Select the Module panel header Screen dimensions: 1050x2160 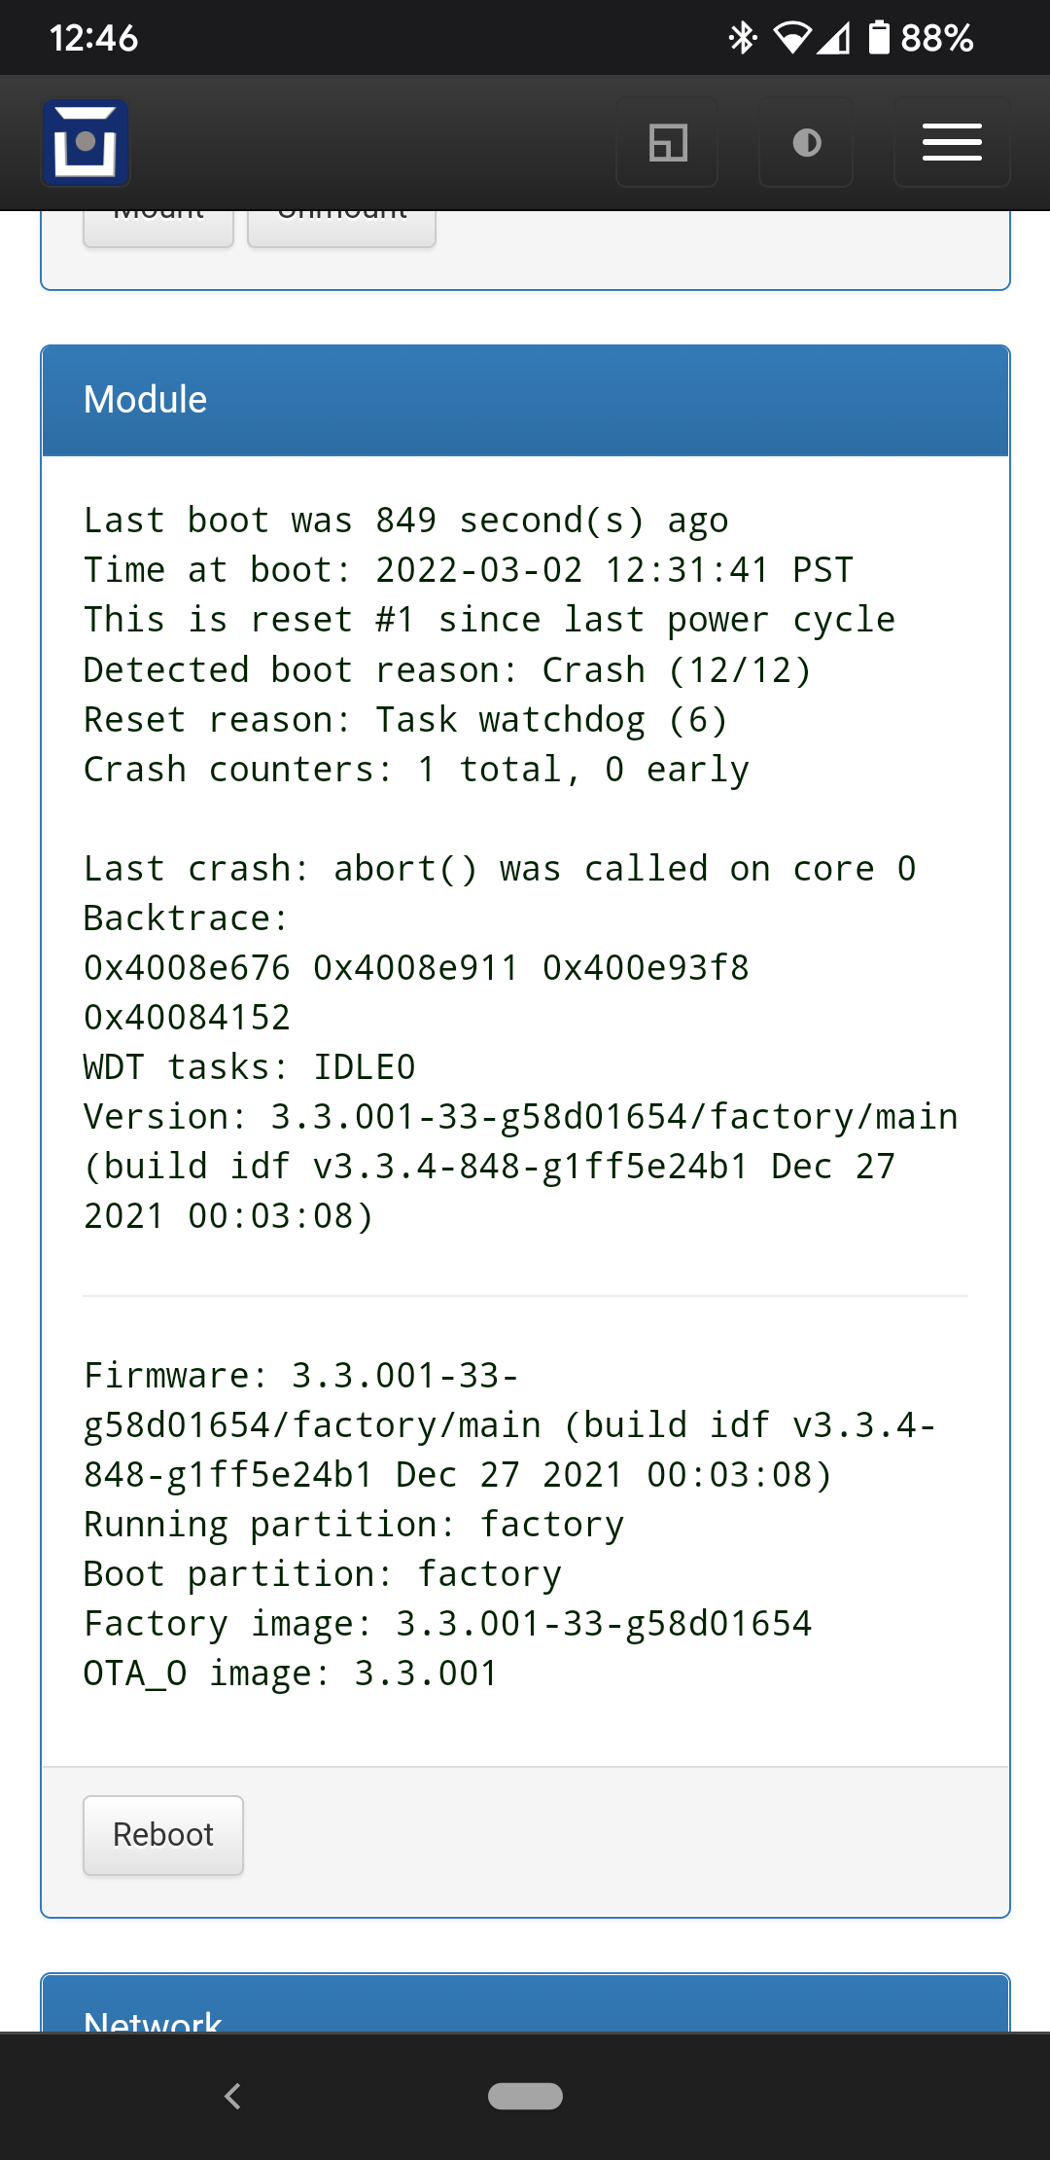click(x=525, y=400)
